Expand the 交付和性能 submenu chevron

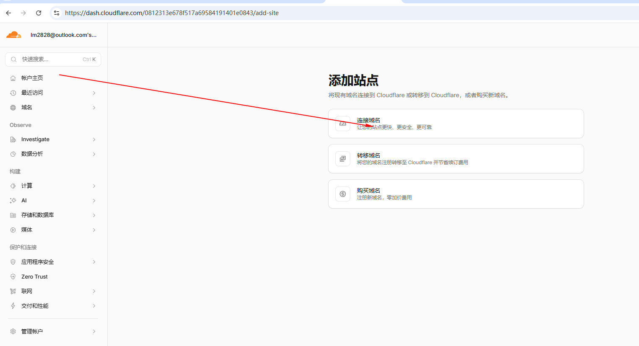94,306
